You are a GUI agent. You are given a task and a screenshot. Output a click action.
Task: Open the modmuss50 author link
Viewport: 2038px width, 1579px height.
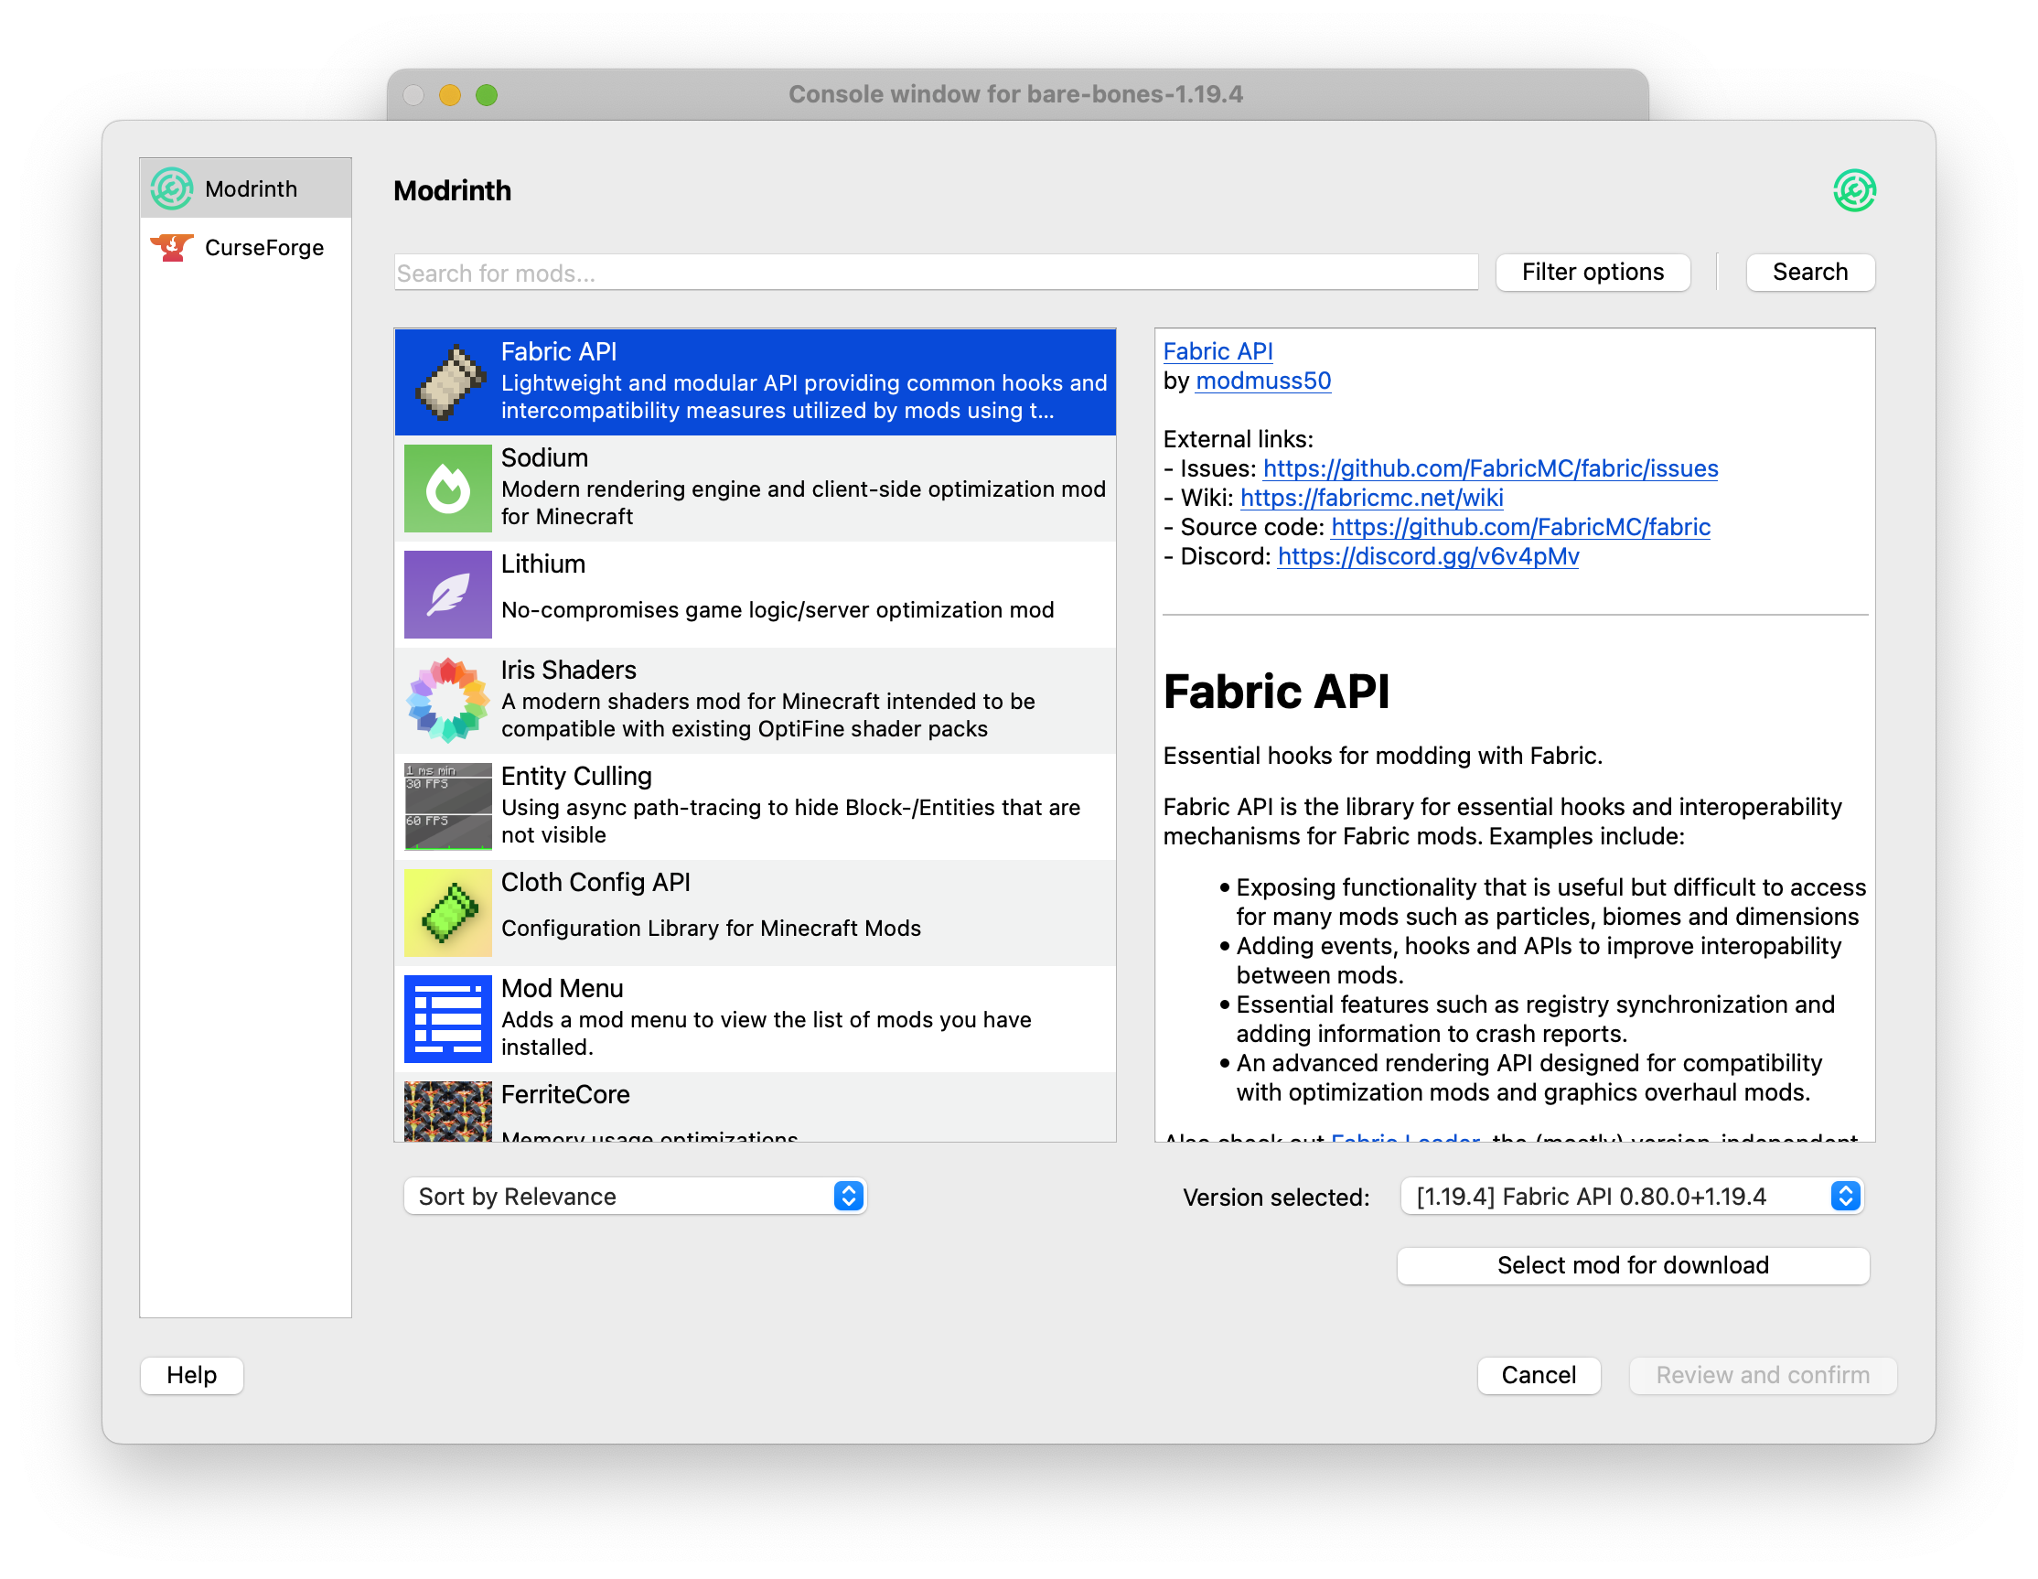[x=1262, y=381]
